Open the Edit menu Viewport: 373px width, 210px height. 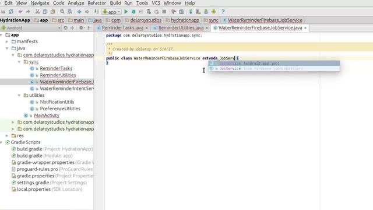click(x=8, y=3)
